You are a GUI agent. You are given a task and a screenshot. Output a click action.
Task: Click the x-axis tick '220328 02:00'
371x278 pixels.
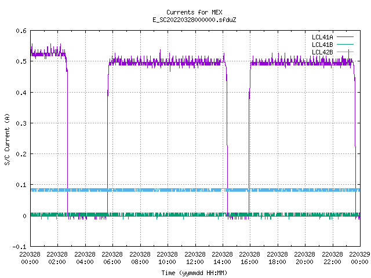tap(57, 258)
